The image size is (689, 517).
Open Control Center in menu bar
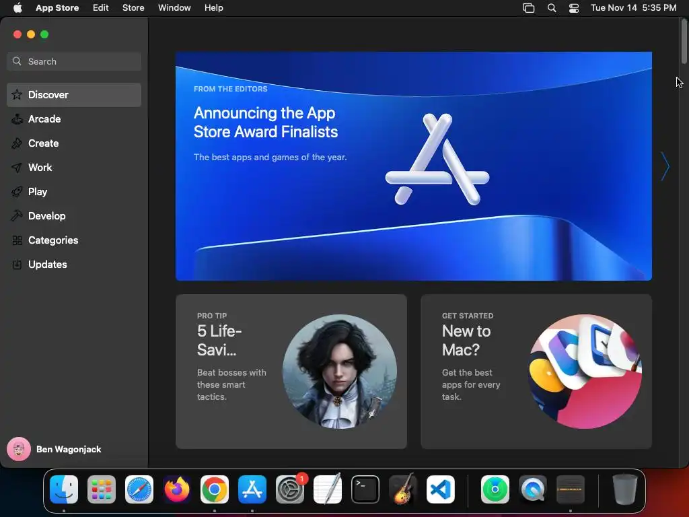click(x=574, y=8)
